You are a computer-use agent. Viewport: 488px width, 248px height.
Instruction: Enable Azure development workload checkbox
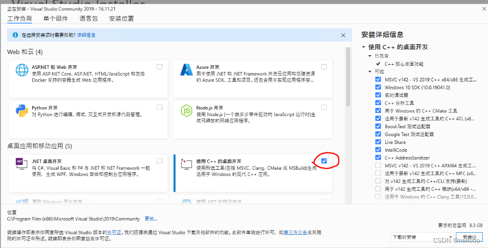[x=324, y=67]
